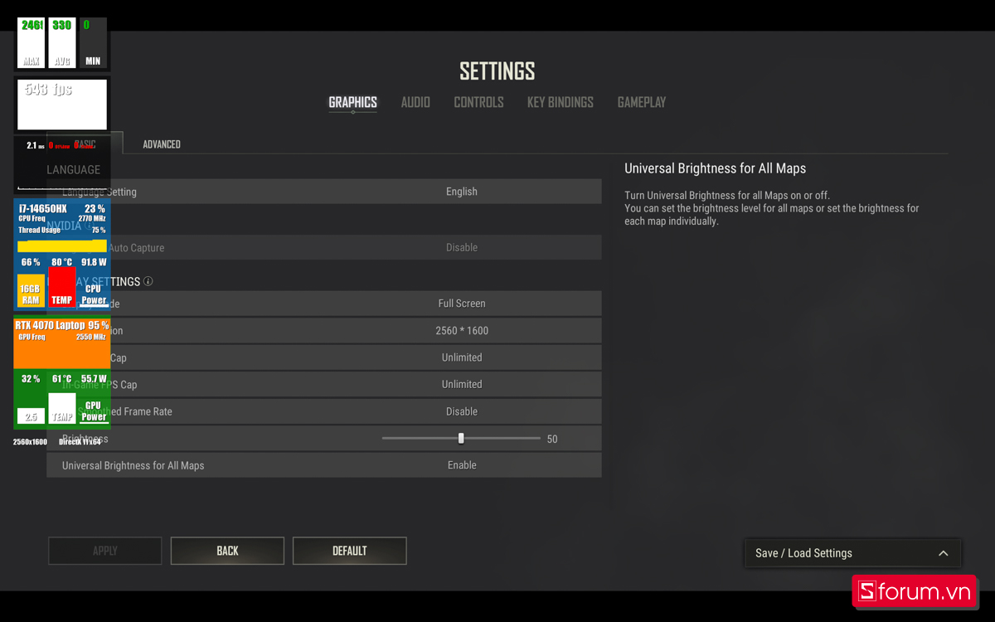
Task: Toggle Universal Brightness for All Maps Enable
Action: 462,465
